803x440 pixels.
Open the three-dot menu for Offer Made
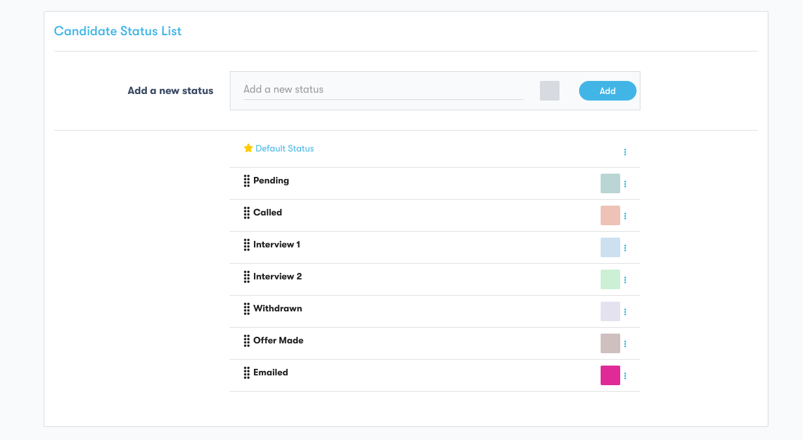625,344
